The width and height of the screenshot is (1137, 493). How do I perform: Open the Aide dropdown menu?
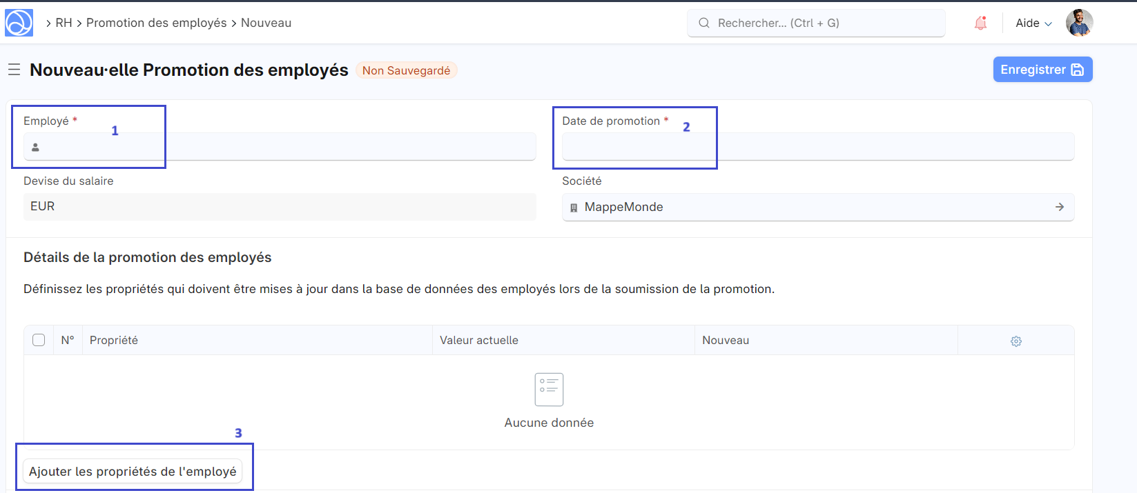point(1033,23)
